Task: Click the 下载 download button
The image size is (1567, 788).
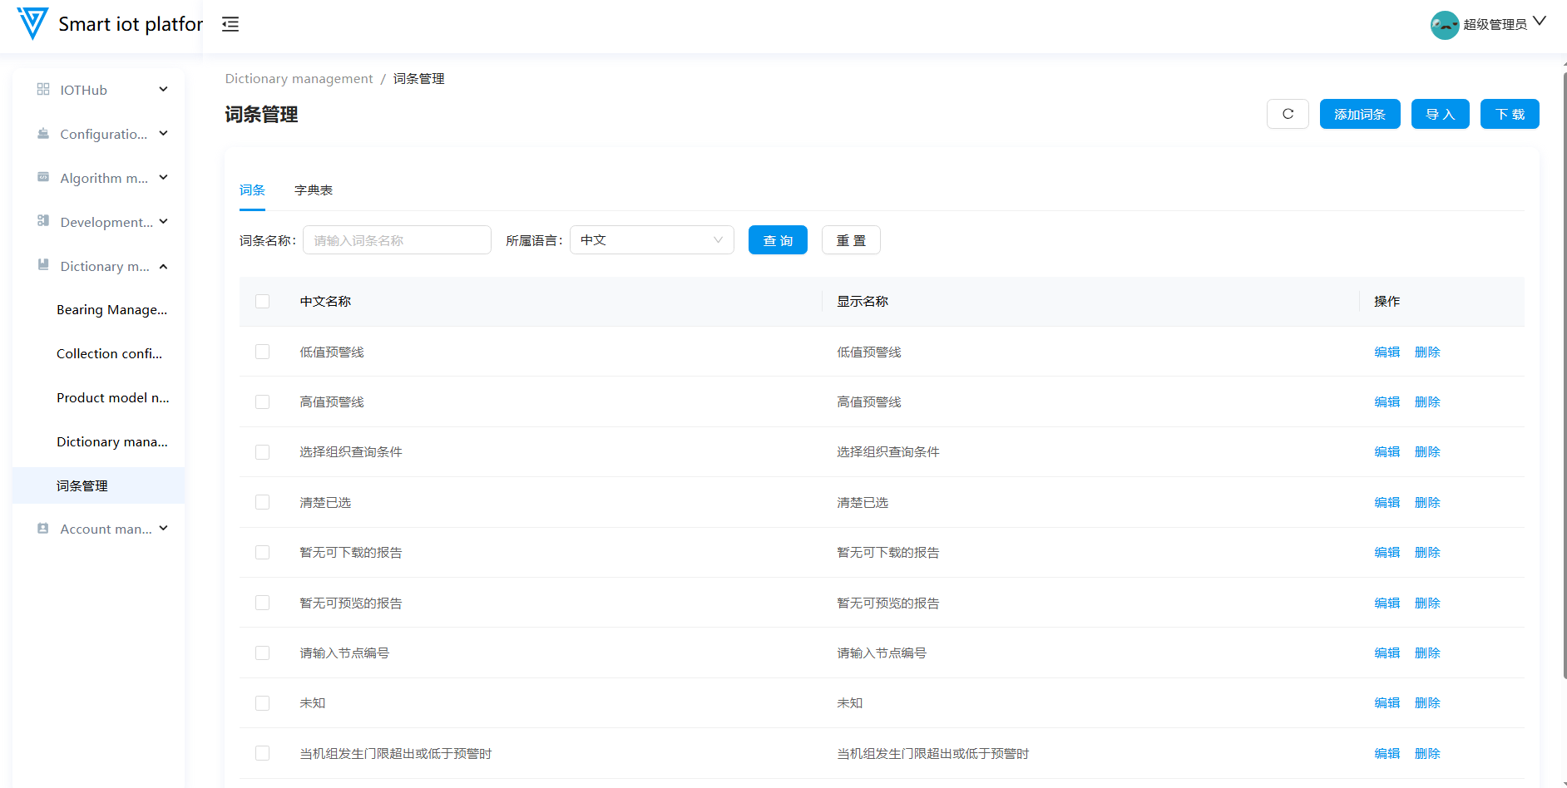Action: [1510, 114]
